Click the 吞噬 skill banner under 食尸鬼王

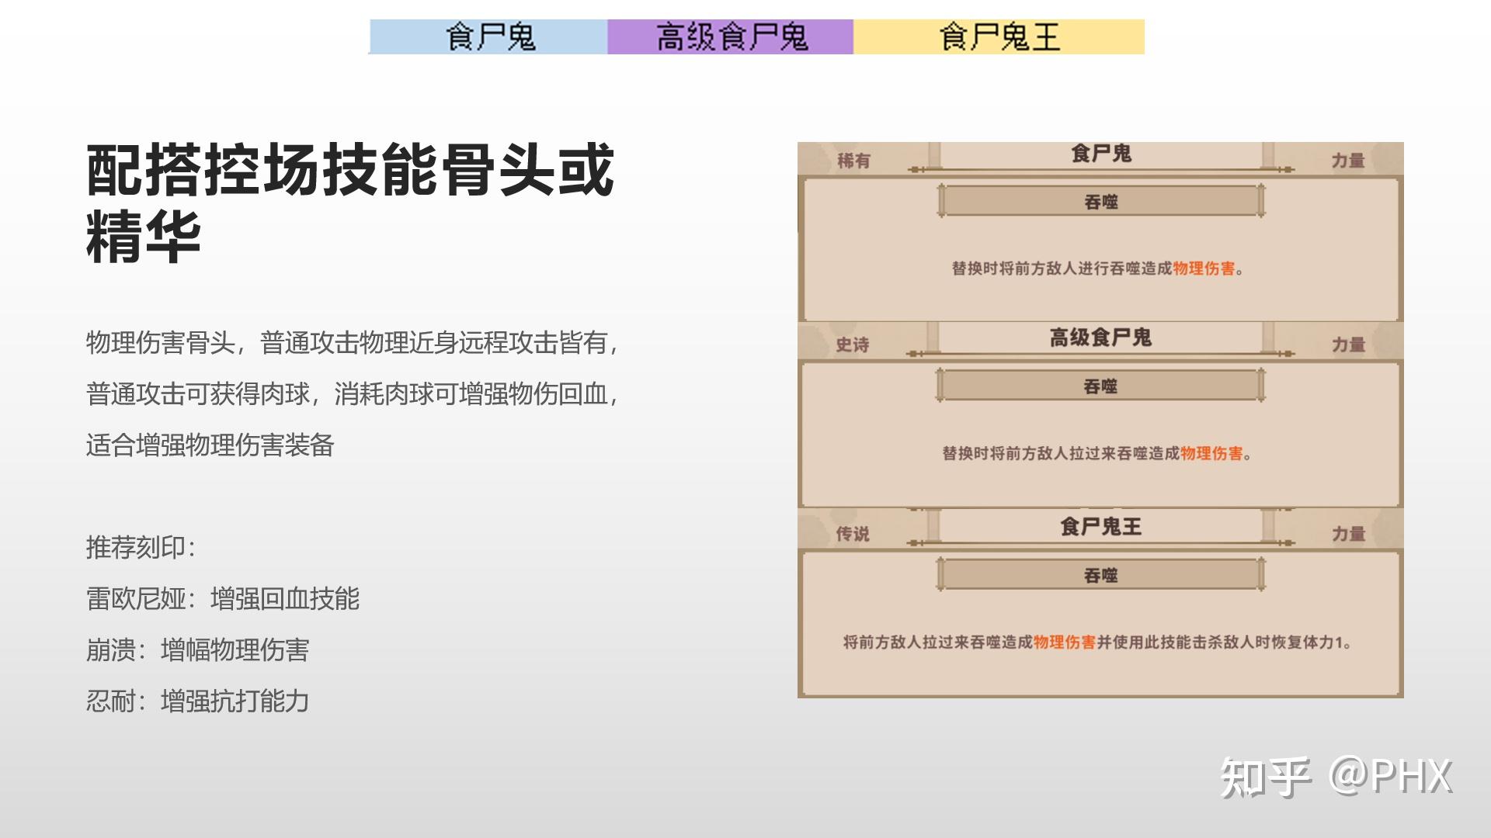click(1101, 575)
